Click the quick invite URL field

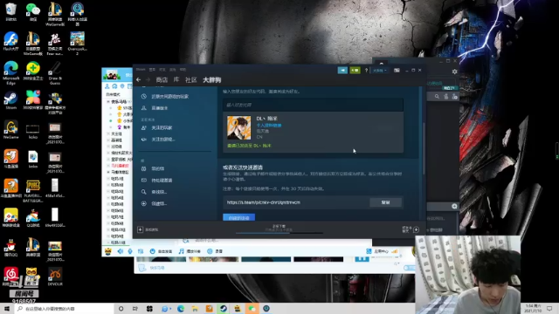point(296,202)
